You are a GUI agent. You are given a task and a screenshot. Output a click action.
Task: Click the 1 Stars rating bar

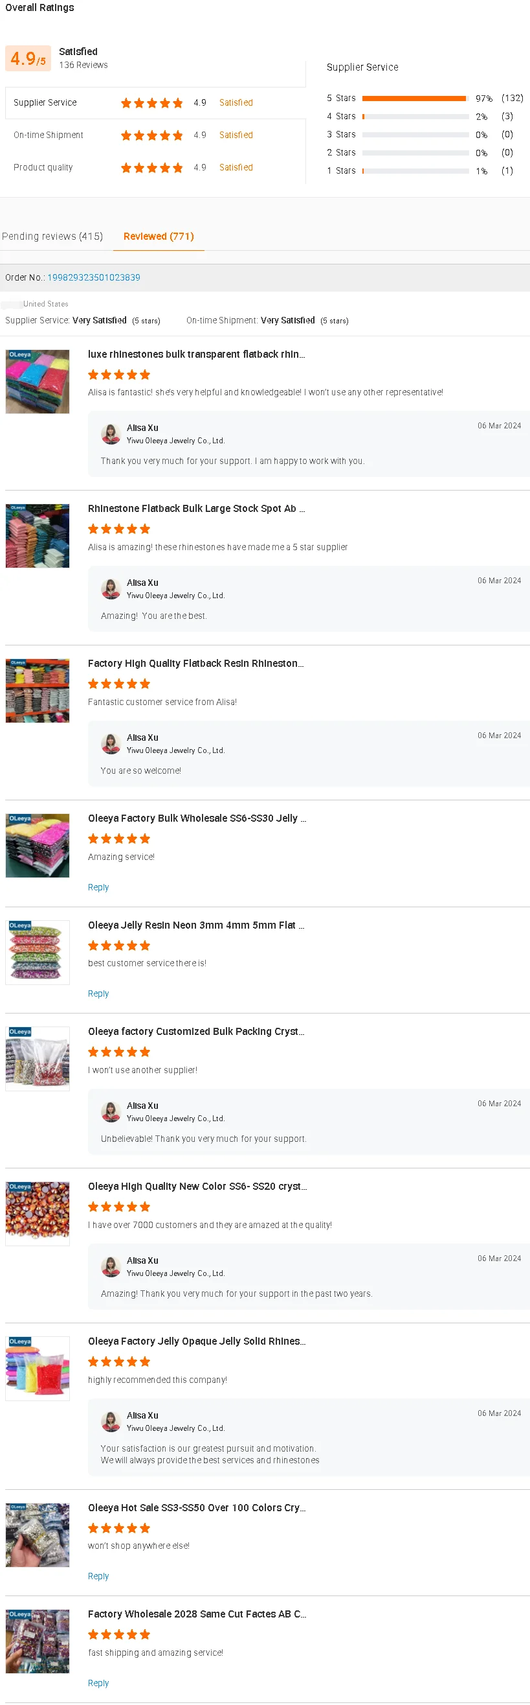coord(415,171)
